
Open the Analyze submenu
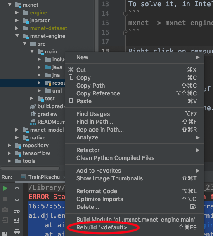tap(135, 137)
